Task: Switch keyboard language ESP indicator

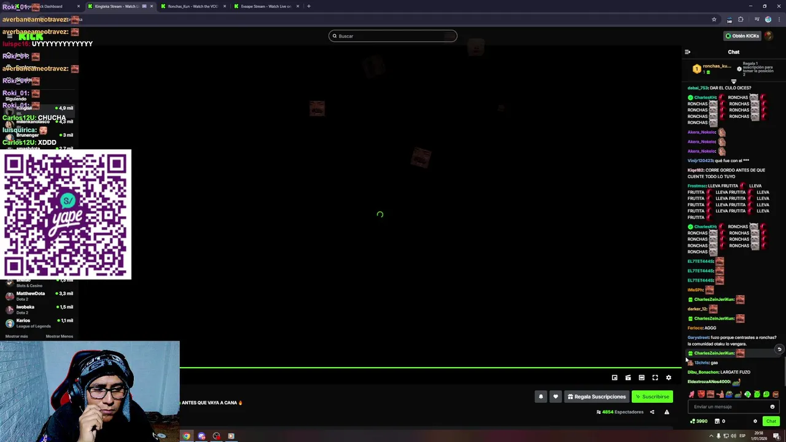Action: [x=742, y=436]
